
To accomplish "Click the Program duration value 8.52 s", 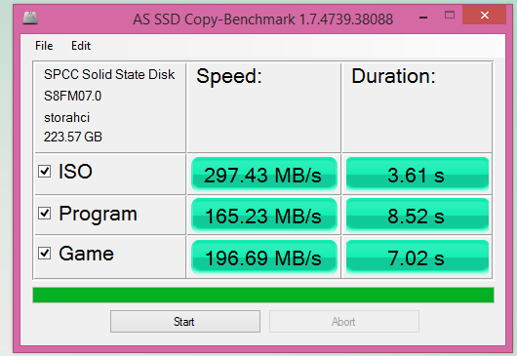I will (418, 216).
